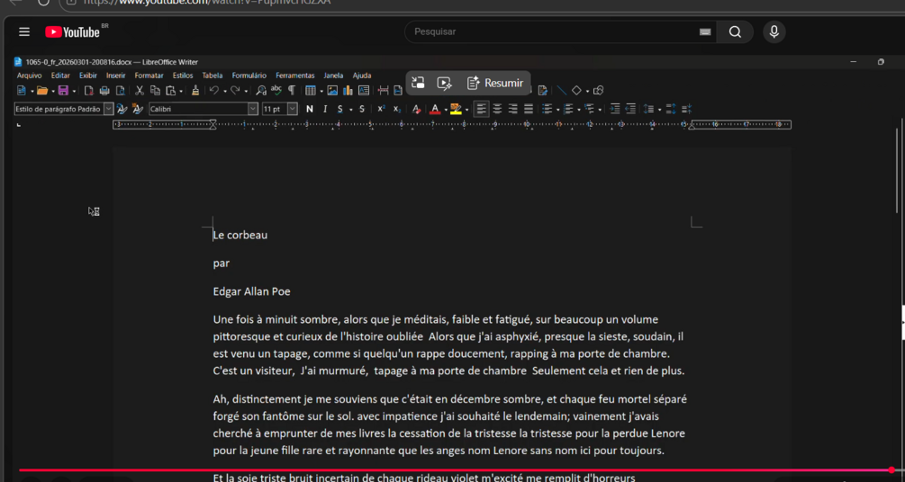
Task: Select the Clone formatting brush icon
Action: pyautogui.click(x=195, y=91)
